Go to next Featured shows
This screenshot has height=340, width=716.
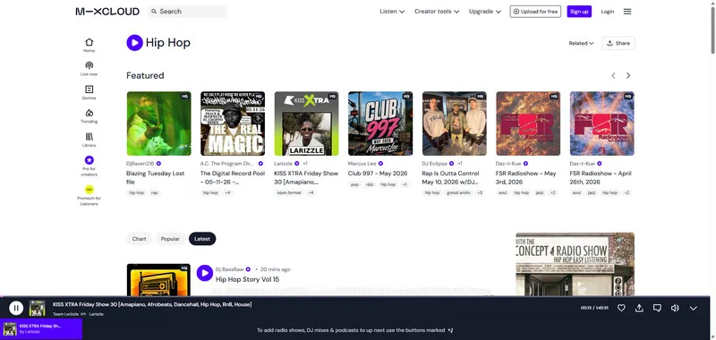coord(628,76)
